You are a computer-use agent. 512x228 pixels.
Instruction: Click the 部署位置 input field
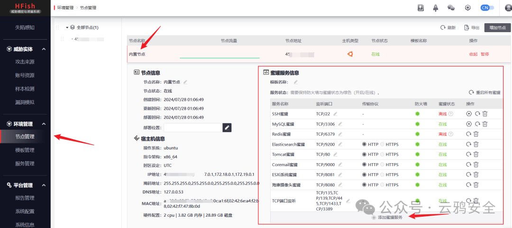(x=193, y=127)
